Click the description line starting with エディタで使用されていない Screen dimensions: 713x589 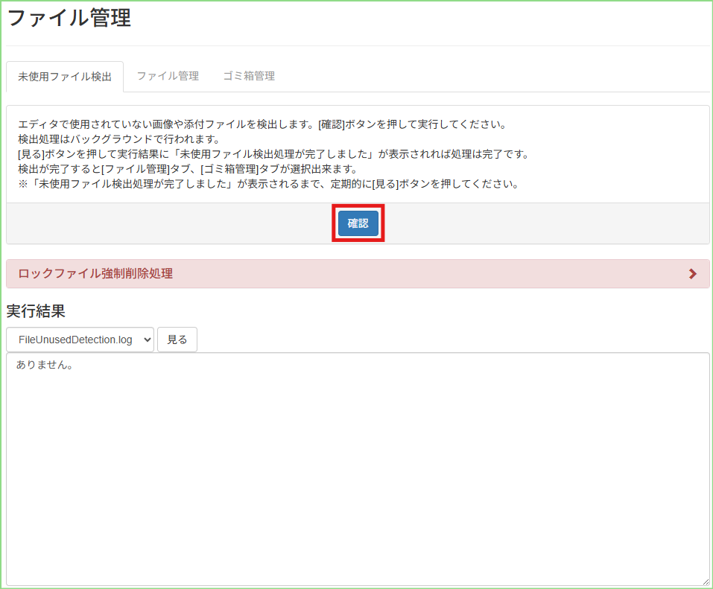262,124
